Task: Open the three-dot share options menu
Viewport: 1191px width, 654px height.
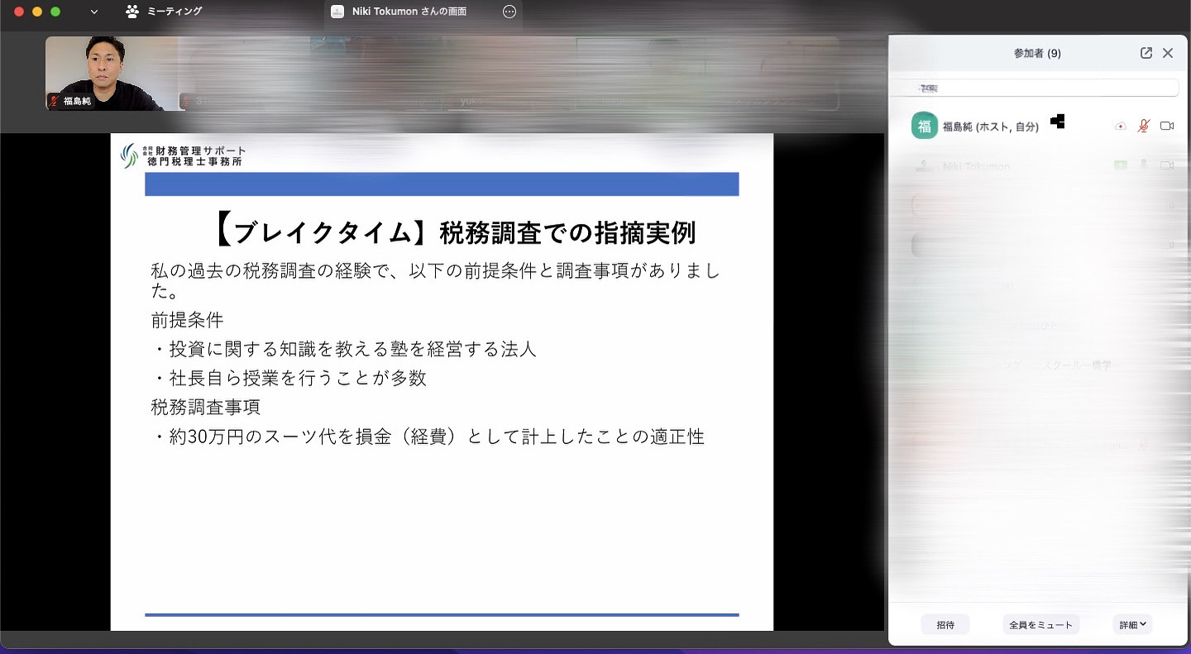Action: pos(509,12)
